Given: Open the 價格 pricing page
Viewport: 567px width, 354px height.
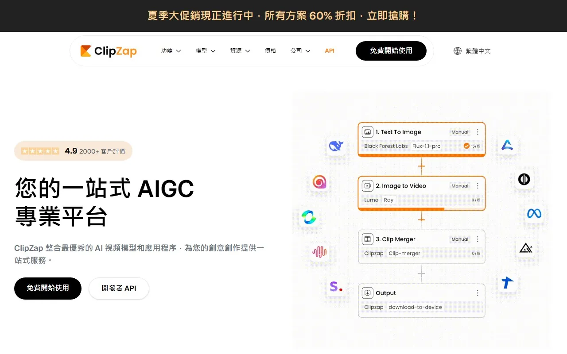Looking at the screenshot, I should [270, 51].
